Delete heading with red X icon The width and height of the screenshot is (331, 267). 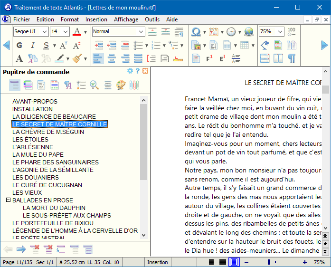[x=35, y=249]
